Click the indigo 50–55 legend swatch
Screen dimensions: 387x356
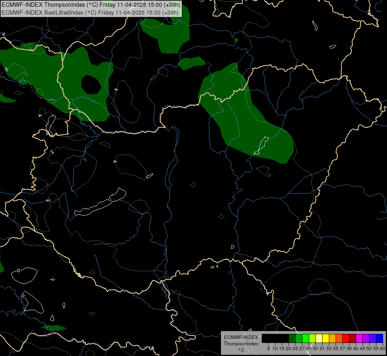coord(373,338)
